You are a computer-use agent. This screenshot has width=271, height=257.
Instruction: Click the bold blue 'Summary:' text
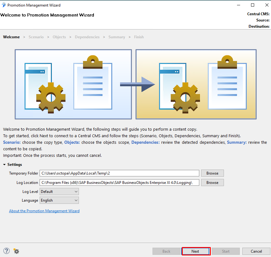click(x=237, y=142)
